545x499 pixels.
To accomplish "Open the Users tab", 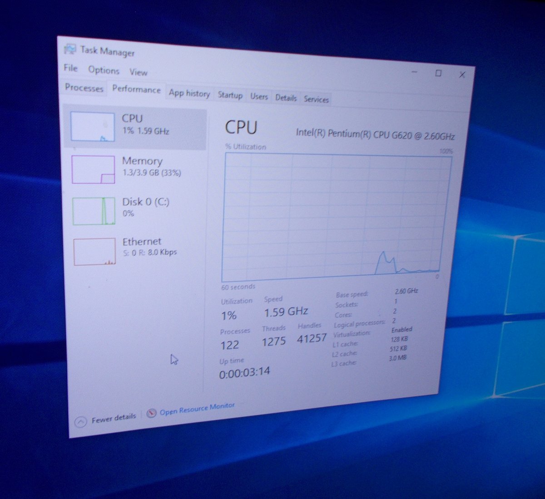I will pos(259,97).
